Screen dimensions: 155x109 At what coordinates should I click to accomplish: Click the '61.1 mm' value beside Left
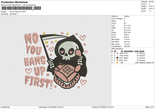[x=127, y=25]
